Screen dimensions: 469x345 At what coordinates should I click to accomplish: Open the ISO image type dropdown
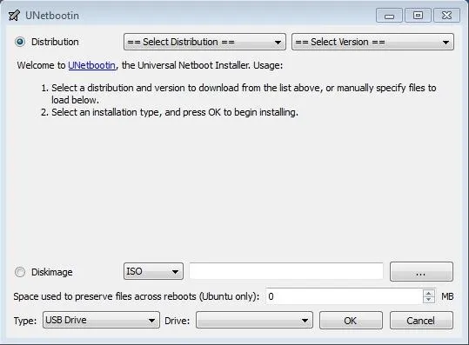coord(153,271)
